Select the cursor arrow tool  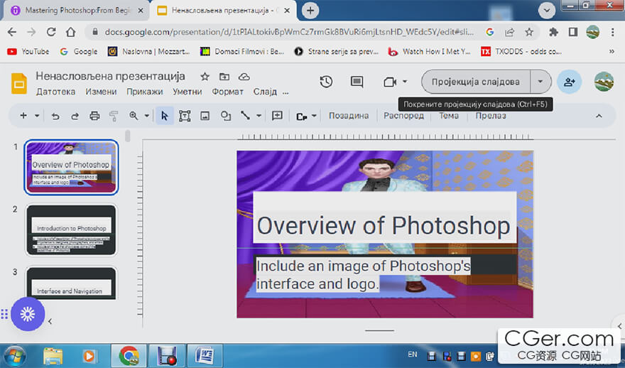(164, 116)
